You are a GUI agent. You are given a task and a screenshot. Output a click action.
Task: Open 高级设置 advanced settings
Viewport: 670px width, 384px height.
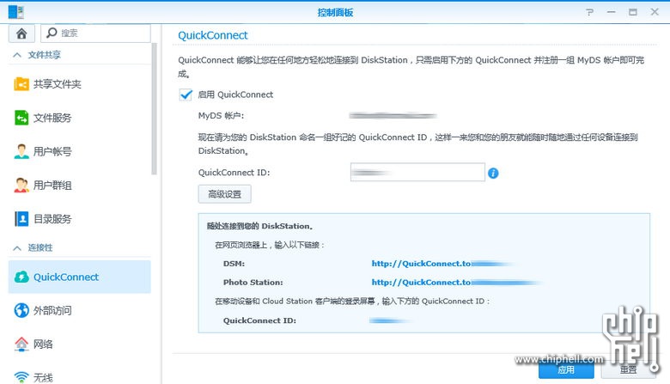(x=225, y=194)
